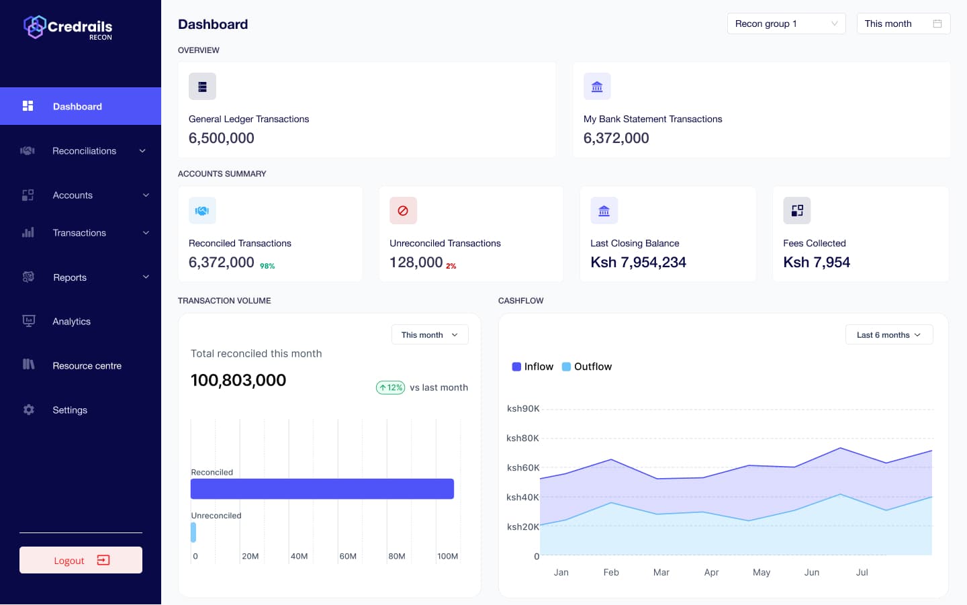Toggle the Inflow legend swatch
This screenshot has width=967, height=605.
(x=516, y=367)
